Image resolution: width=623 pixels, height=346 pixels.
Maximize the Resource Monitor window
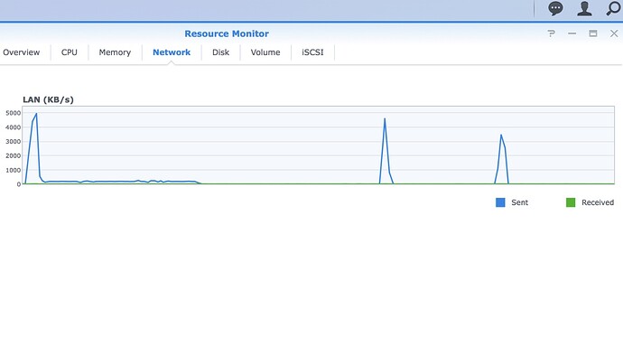point(593,33)
